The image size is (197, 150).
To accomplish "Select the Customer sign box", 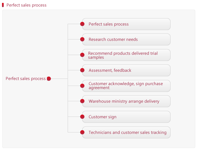I will pyautogui.click(x=126, y=117).
